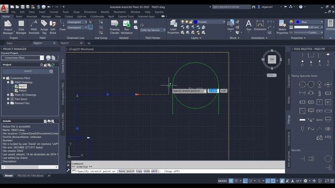Viewport: 335px width, 188px height.
Task: Open the Edit Block tool
Action: pos(53,27)
